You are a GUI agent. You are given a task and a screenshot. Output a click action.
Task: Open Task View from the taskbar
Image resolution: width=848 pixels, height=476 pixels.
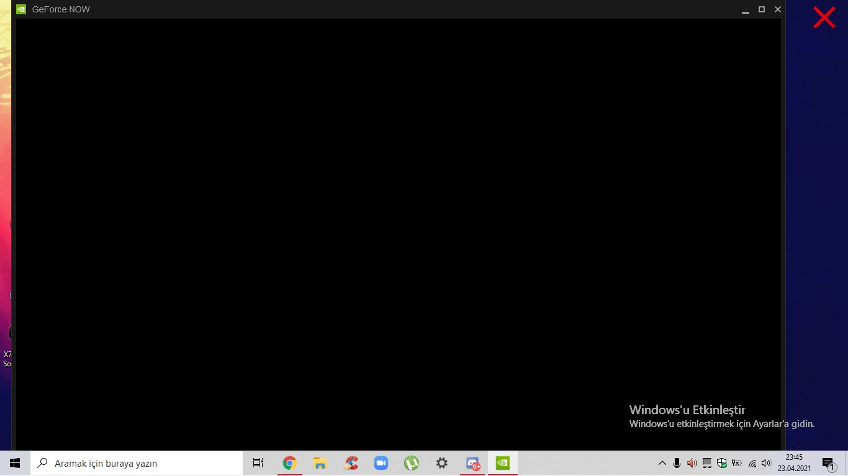click(x=258, y=463)
